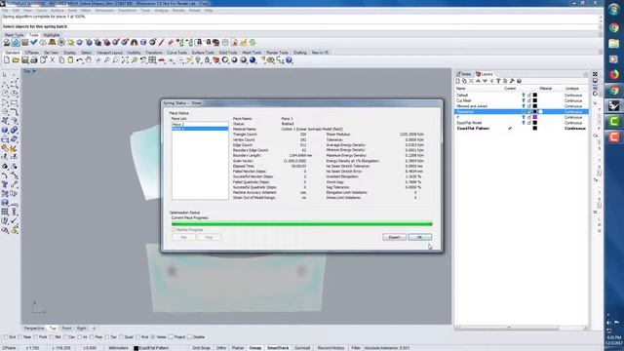Click the Firefox icon in the Windows taskbar
624x351 pixels.
(613, 74)
